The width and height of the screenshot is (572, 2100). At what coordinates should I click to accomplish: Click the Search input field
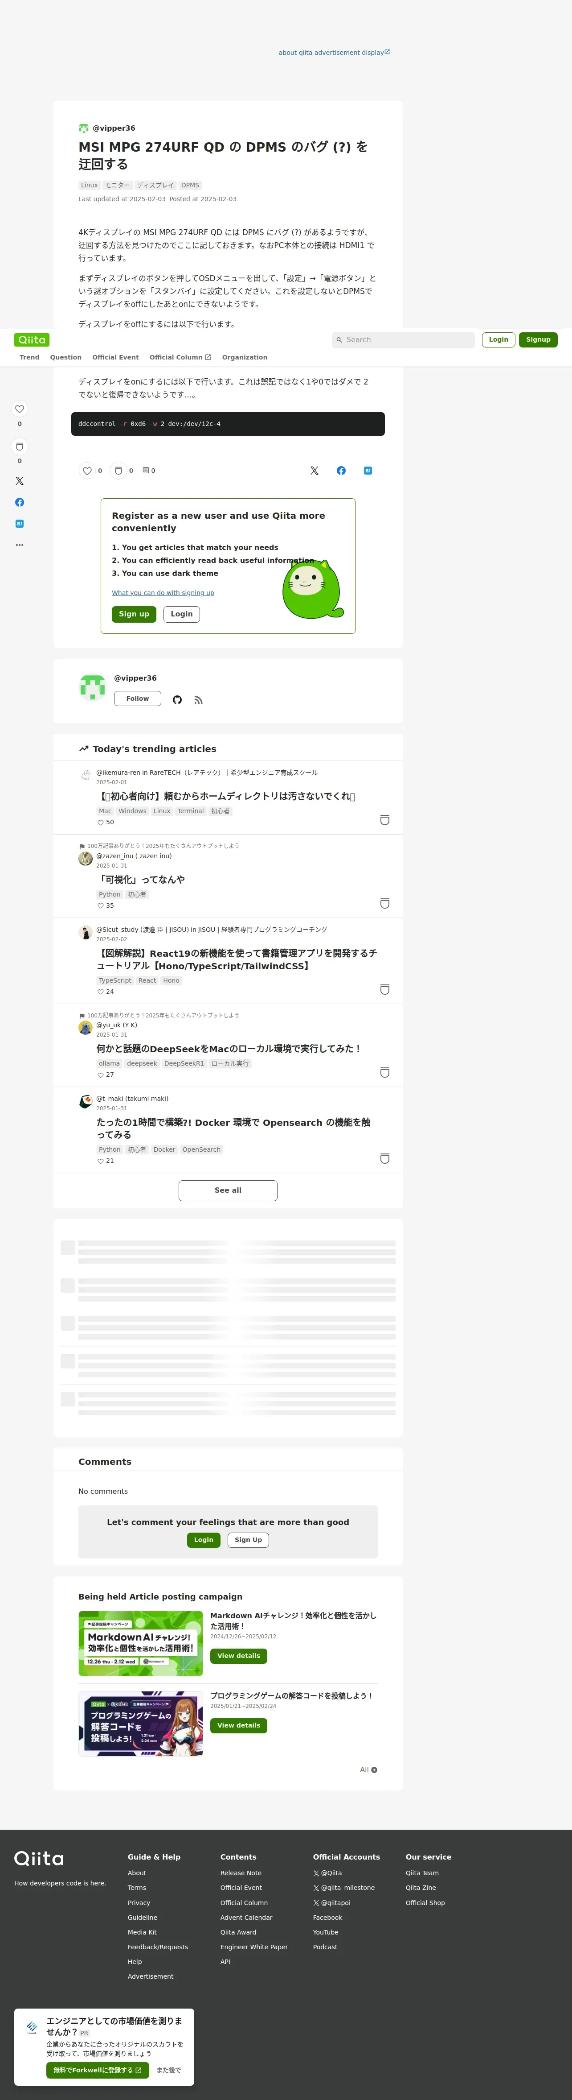coord(404,340)
